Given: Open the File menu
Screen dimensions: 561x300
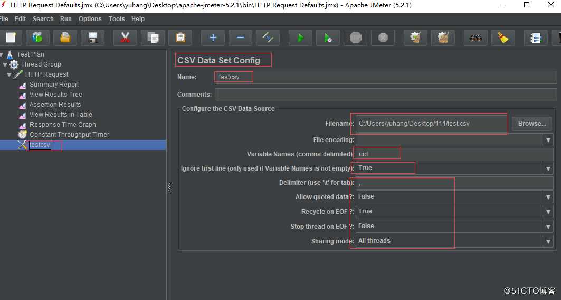Looking at the screenshot, I should [x=4, y=19].
